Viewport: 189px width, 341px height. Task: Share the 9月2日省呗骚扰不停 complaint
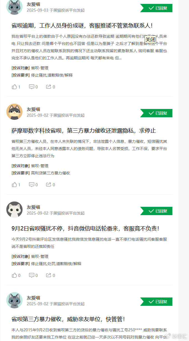pos(51,275)
